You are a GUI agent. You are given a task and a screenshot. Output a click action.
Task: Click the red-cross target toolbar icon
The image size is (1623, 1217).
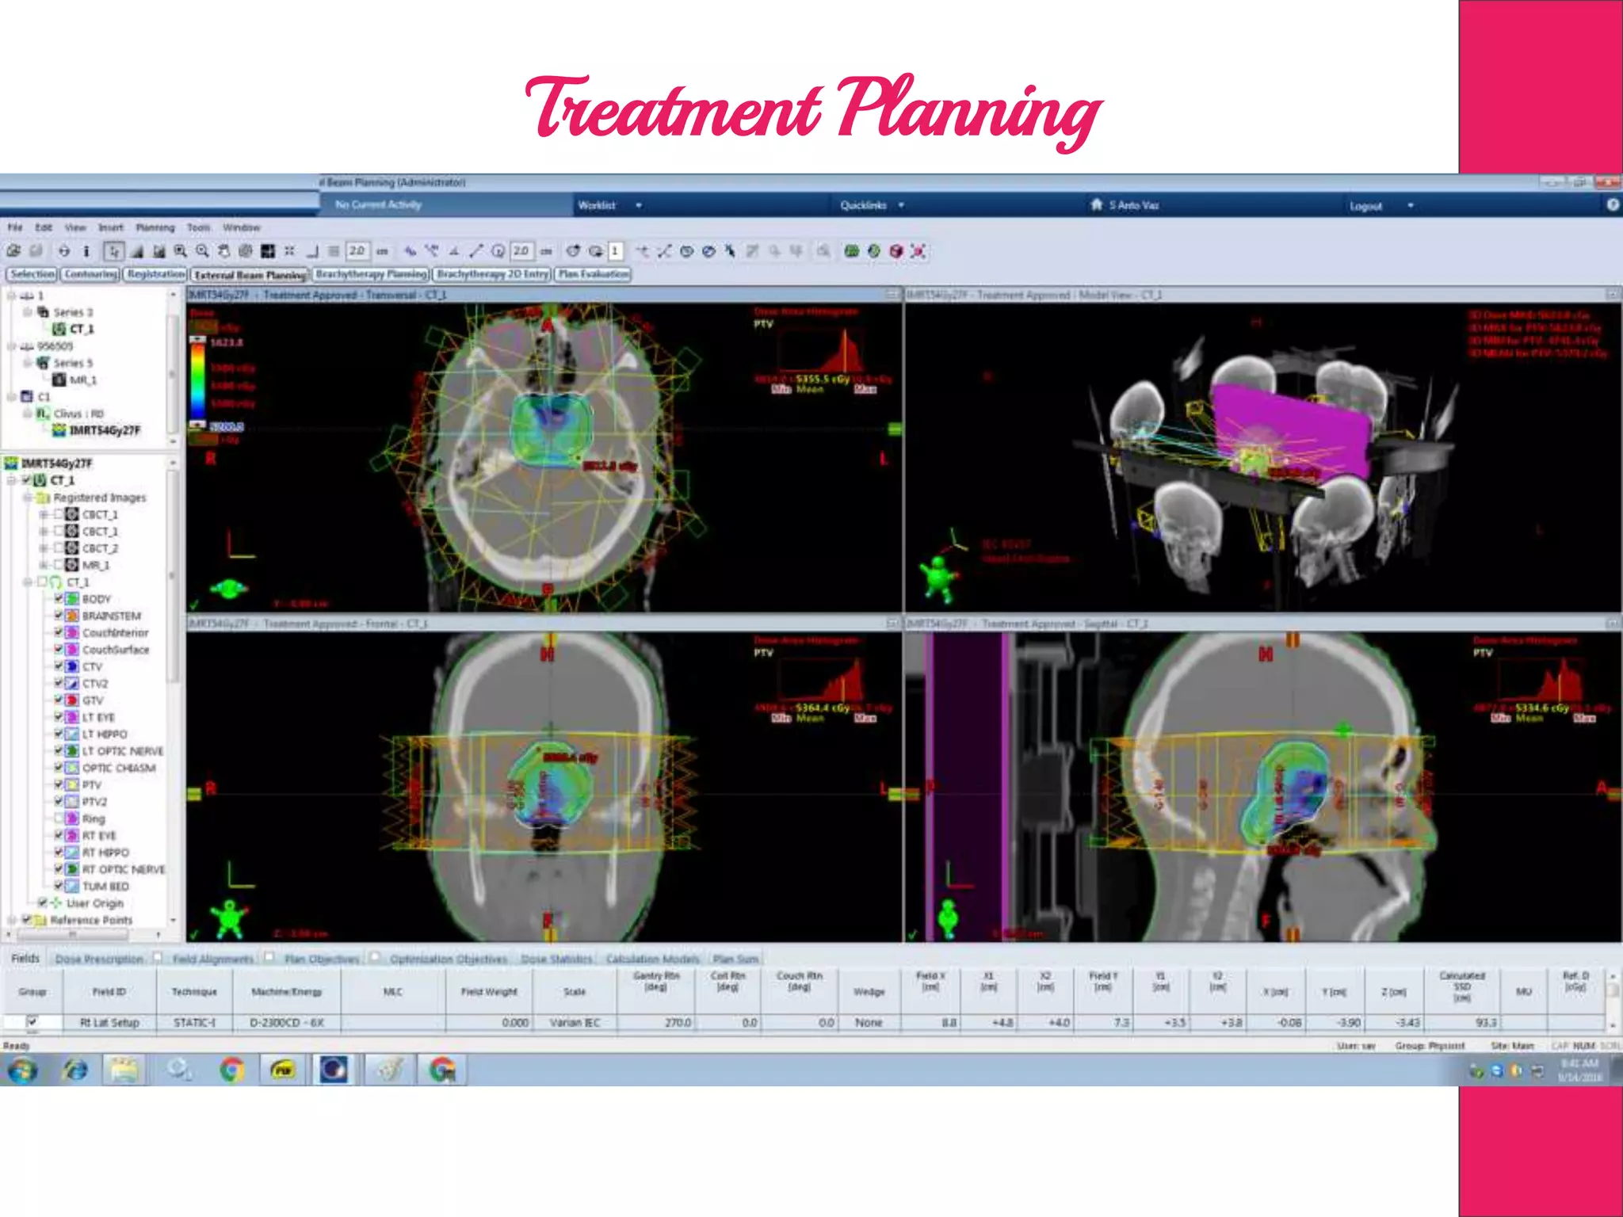pos(918,251)
